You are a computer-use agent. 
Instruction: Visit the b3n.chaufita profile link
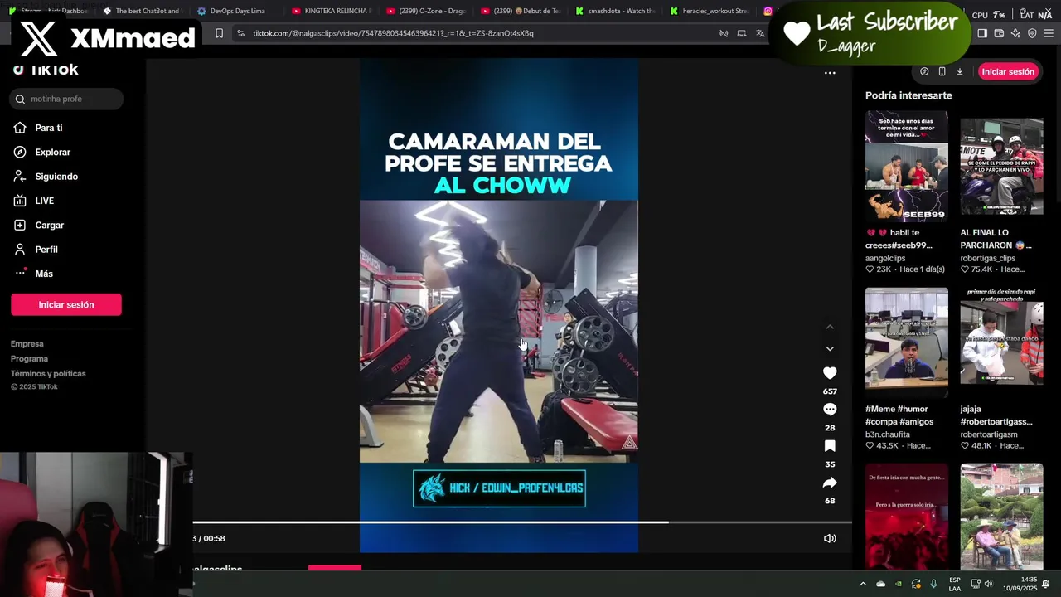[888, 434]
